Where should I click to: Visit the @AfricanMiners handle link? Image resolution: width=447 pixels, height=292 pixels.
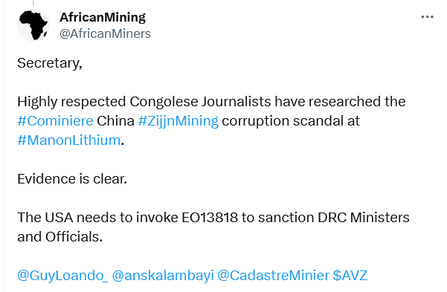(105, 33)
